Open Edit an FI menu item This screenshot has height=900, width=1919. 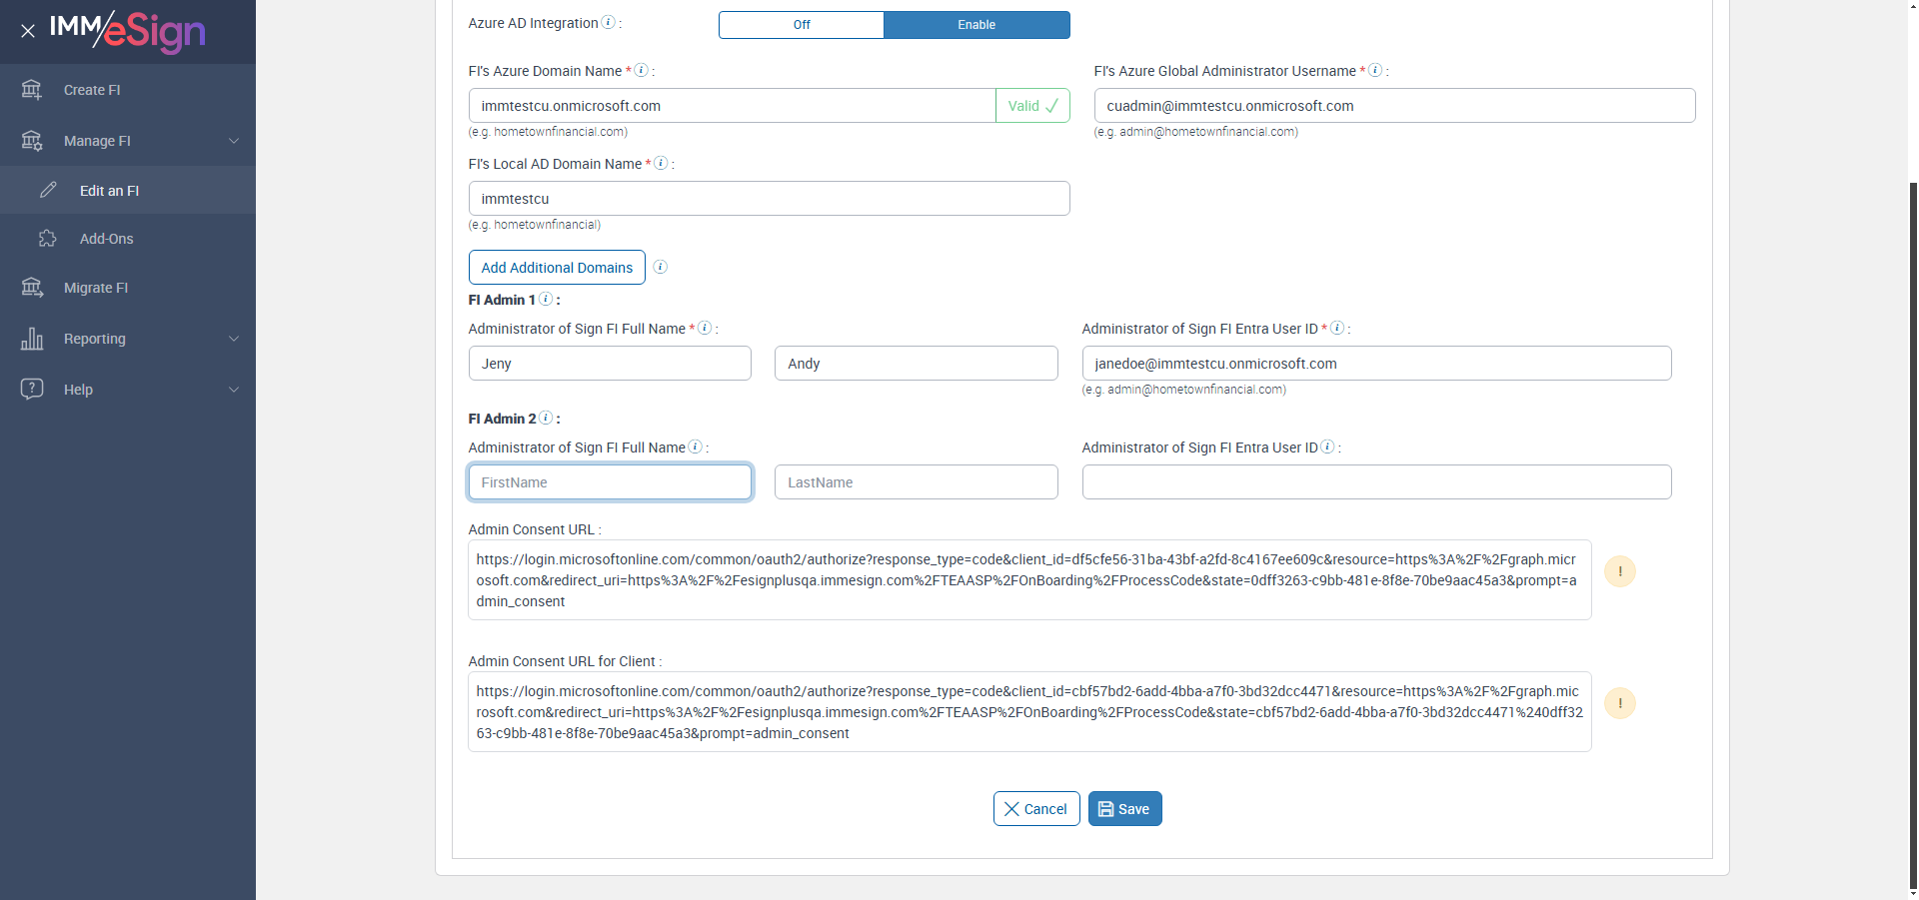tap(109, 191)
